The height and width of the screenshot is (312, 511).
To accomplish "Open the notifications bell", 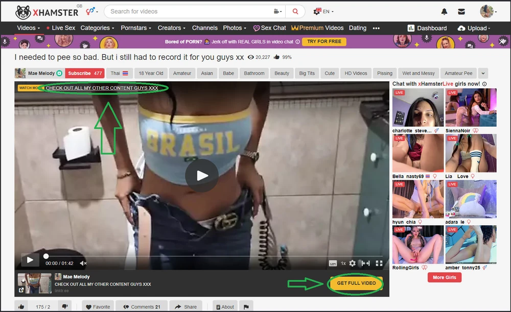I will tap(444, 12).
